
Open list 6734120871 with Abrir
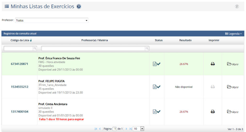point(233,64)
